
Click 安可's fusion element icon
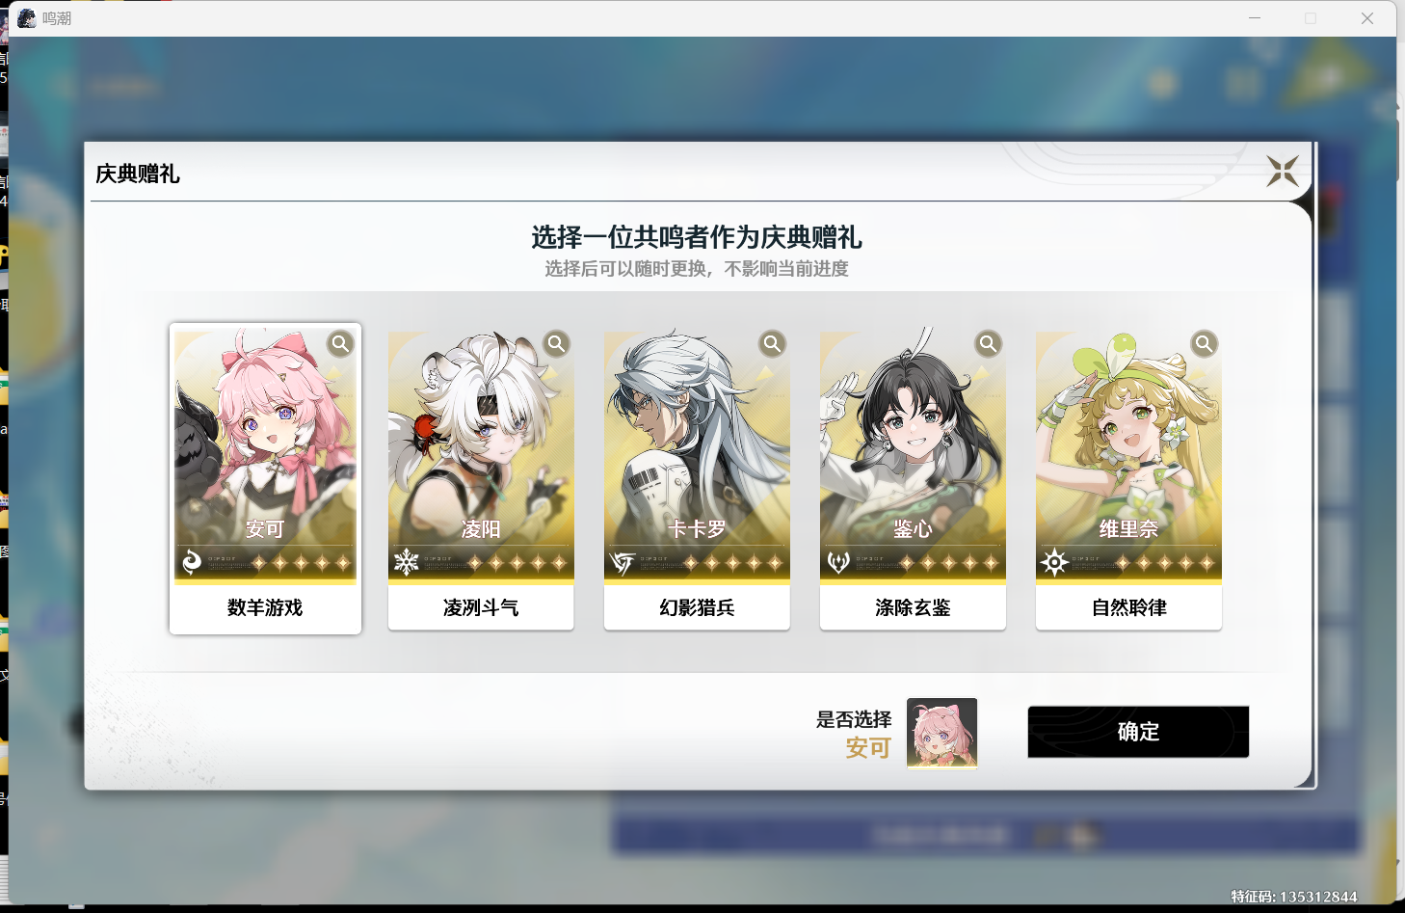coord(192,561)
